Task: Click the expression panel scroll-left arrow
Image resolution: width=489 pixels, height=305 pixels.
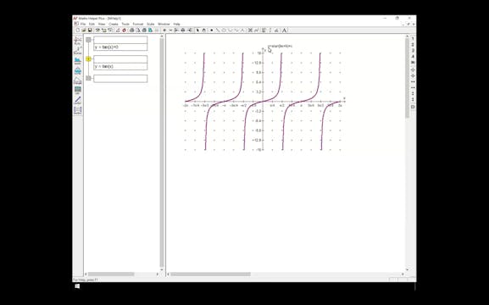Action: click(86, 274)
